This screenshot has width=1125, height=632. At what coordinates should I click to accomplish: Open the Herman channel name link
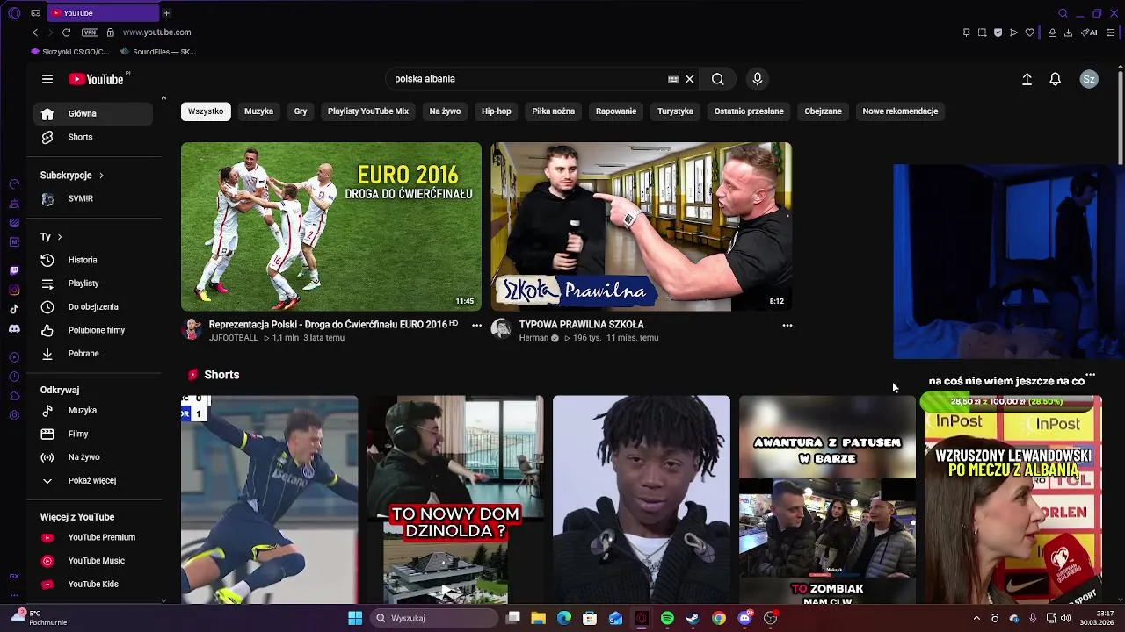pos(533,338)
